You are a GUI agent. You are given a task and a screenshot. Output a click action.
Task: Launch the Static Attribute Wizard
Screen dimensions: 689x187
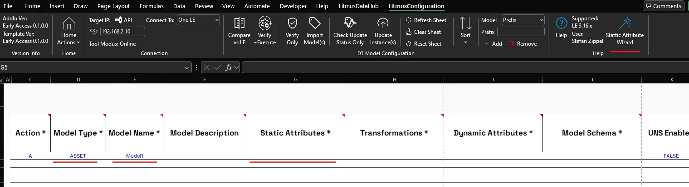click(x=625, y=32)
